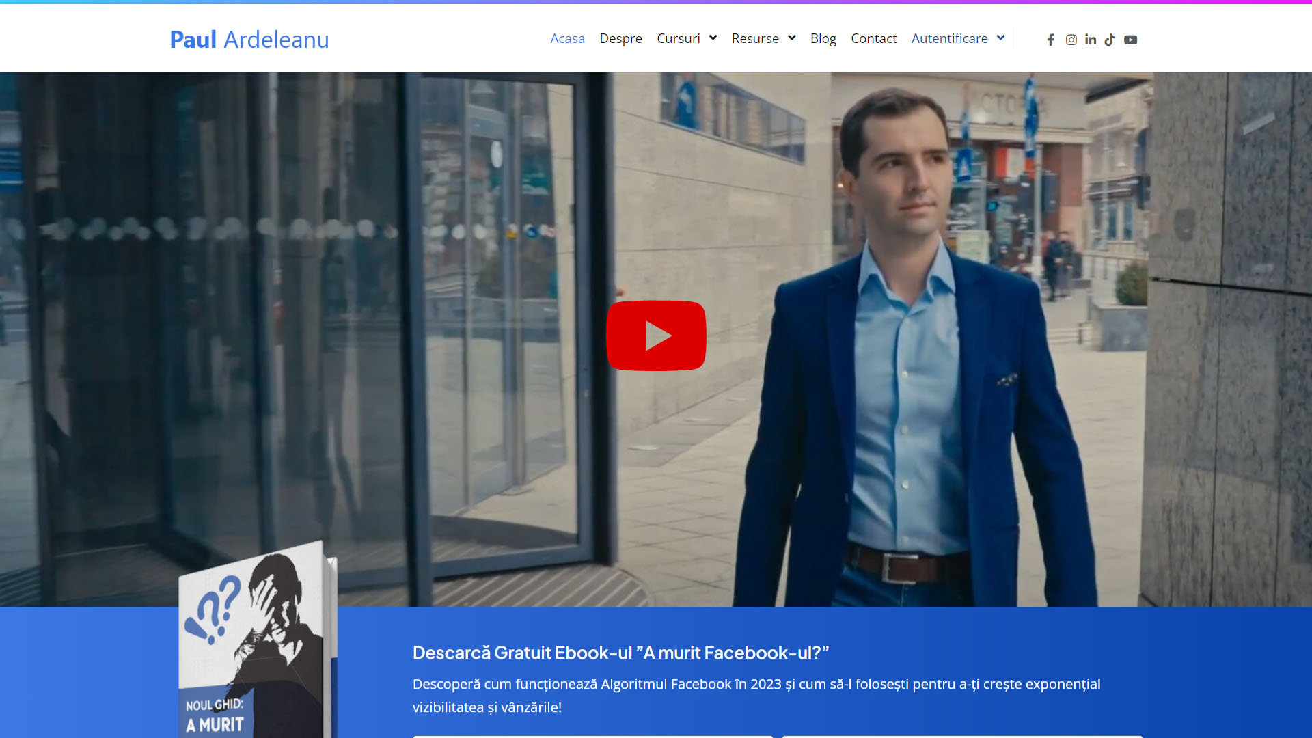Open the Facebook social profile icon
This screenshot has width=1312, height=738.
tap(1050, 40)
